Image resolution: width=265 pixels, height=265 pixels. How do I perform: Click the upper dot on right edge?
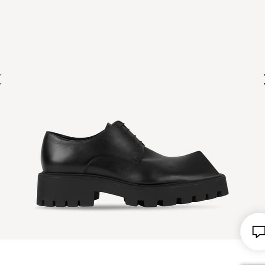(265, 75)
